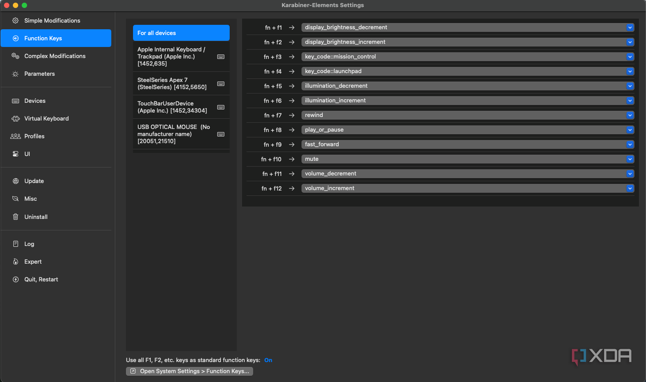
Task: Open the fn + f7 rewind dropdown
Action: 468,115
